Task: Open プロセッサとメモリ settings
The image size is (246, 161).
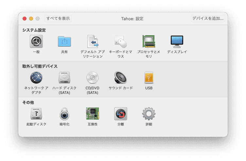Action: click(x=149, y=41)
